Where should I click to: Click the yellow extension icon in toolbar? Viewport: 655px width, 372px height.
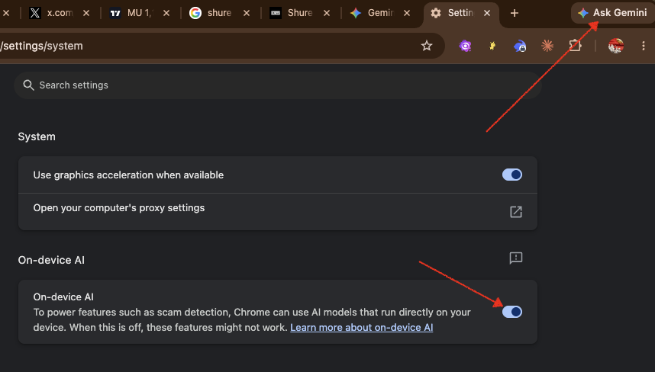[x=492, y=46]
